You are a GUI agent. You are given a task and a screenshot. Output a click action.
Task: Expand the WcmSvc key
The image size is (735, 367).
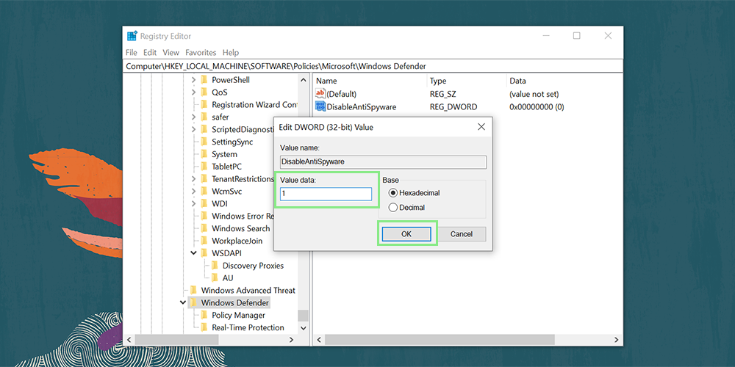click(x=193, y=192)
